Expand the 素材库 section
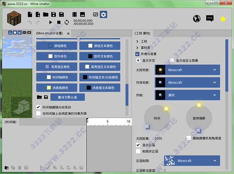The height and width of the screenshot is (174, 234). click(137, 48)
